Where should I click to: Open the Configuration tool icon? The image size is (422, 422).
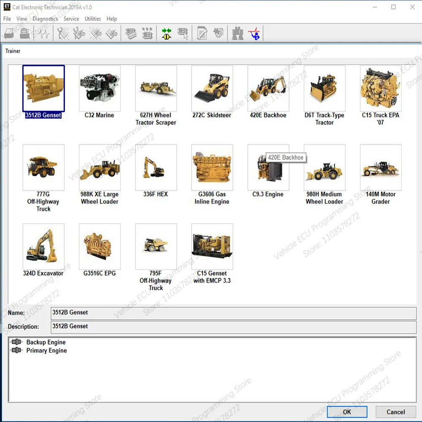pos(147,34)
